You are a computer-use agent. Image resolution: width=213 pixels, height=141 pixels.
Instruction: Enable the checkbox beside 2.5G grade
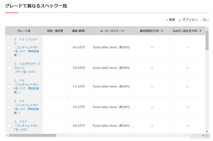(x=9, y=107)
